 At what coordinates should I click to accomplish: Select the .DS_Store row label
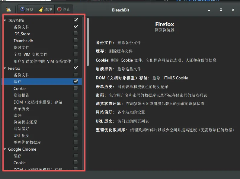point(22,34)
